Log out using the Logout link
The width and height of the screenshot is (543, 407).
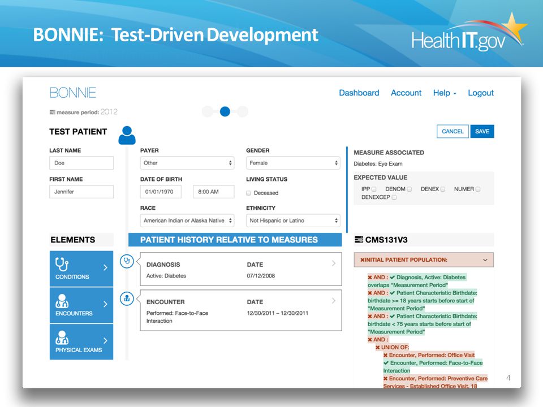tap(481, 93)
